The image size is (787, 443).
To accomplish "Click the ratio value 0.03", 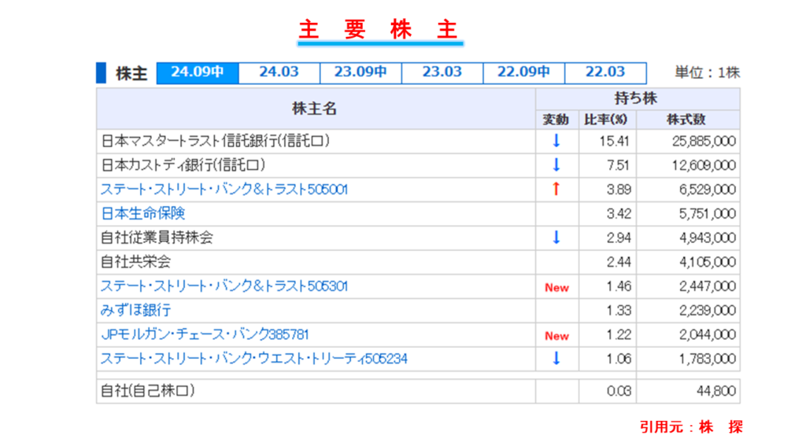I will 618,391.
